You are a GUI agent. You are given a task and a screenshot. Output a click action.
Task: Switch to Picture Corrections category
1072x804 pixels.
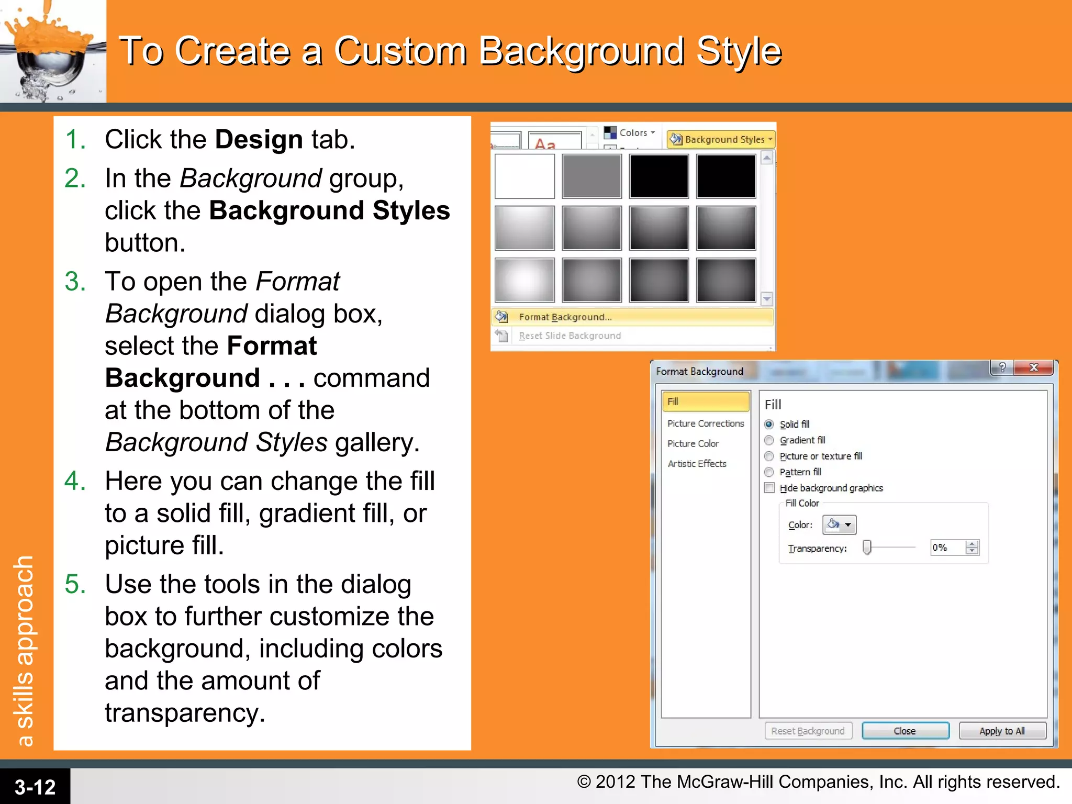[x=705, y=423]
